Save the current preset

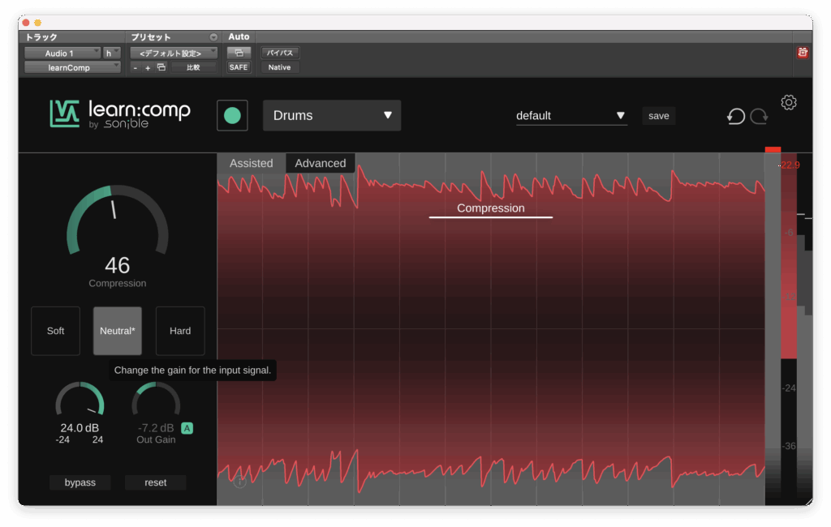[x=659, y=116]
